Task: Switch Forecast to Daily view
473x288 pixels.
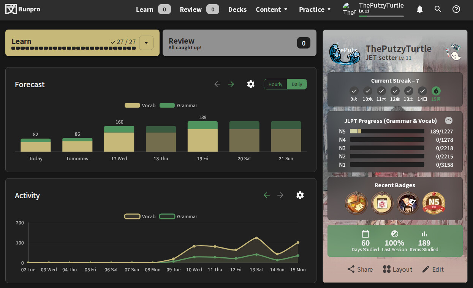Action: point(297,84)
